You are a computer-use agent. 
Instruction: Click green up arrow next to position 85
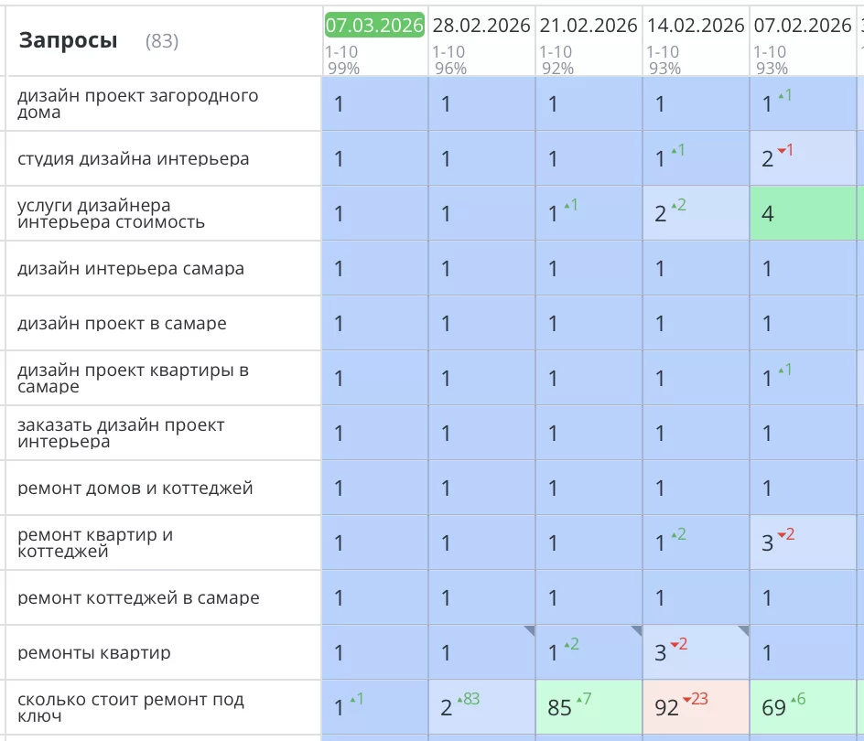[x=581, y=700]
